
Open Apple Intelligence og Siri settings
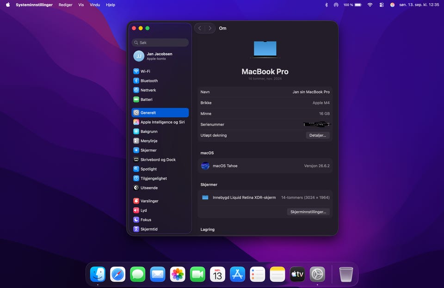click(x=160, y=122)
